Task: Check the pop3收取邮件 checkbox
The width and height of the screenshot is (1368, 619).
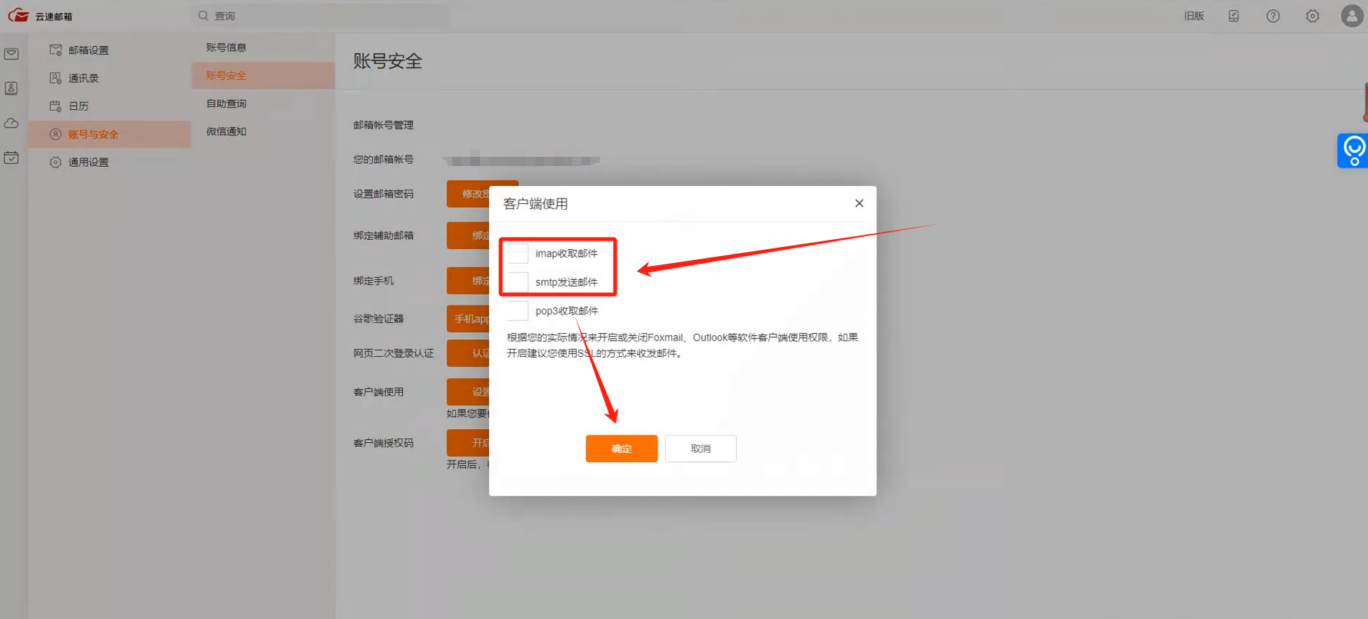Action: [x=518, y=311]
